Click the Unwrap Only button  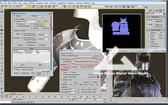coord(25,73)
